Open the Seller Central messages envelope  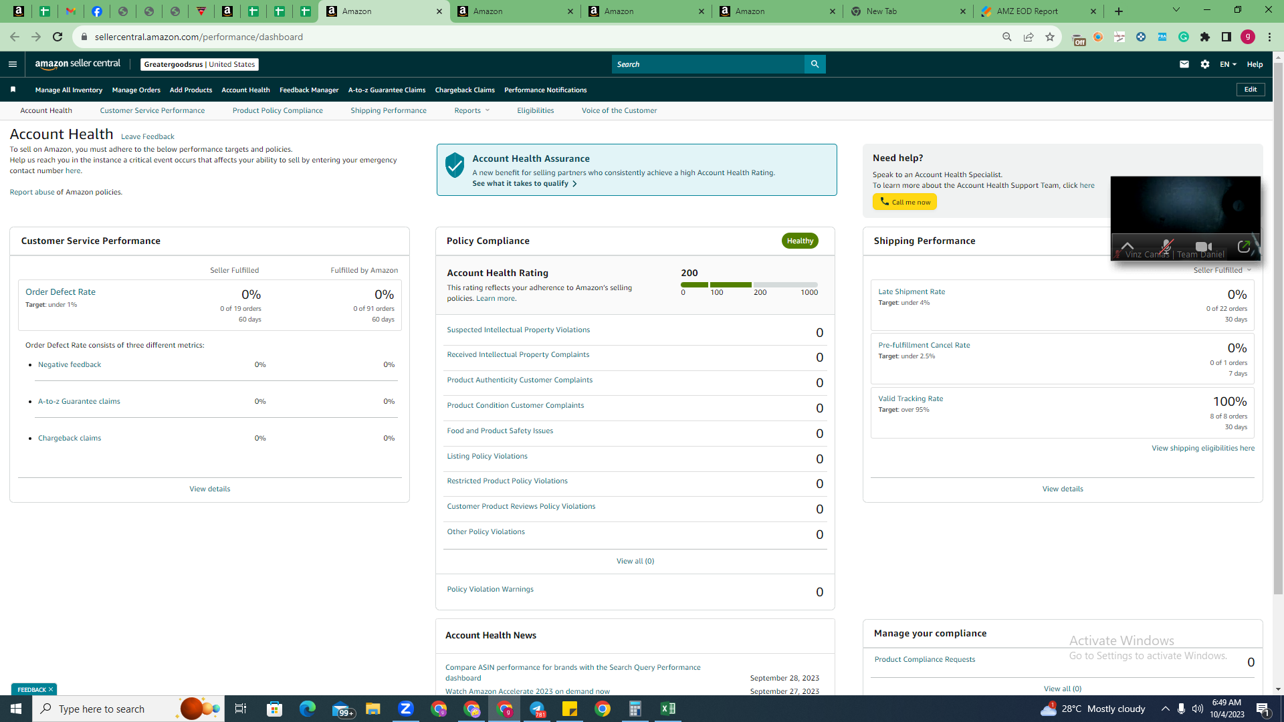pos(1184,64)
